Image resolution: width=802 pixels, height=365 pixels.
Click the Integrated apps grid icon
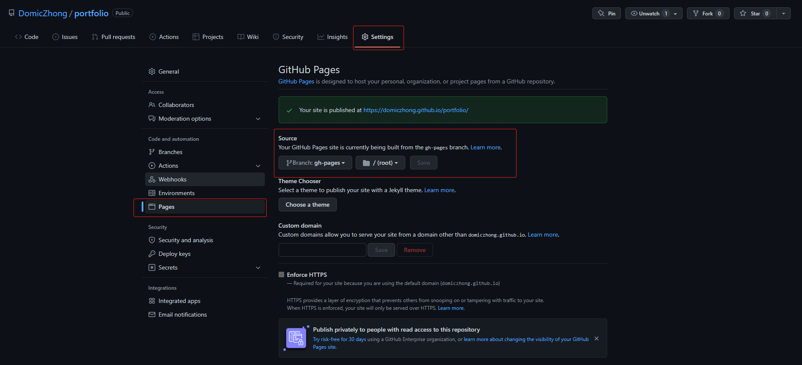(x=152, y=301)
